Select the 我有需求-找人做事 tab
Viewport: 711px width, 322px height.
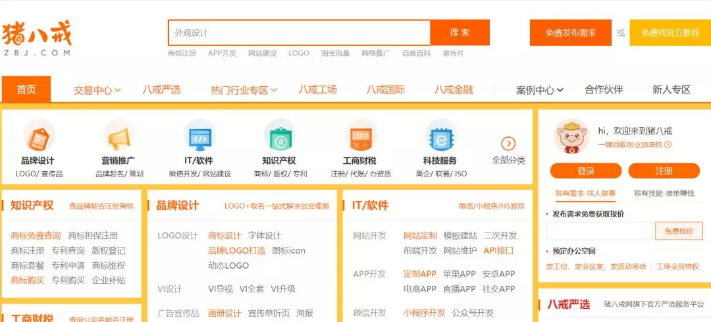pyautogui.click(x=585, y=193)
